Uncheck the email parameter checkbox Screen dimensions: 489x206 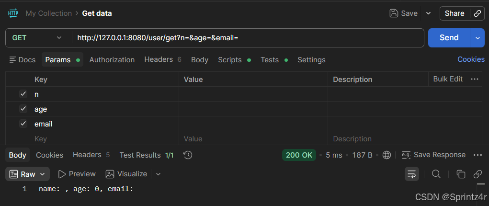pos(23,124)
